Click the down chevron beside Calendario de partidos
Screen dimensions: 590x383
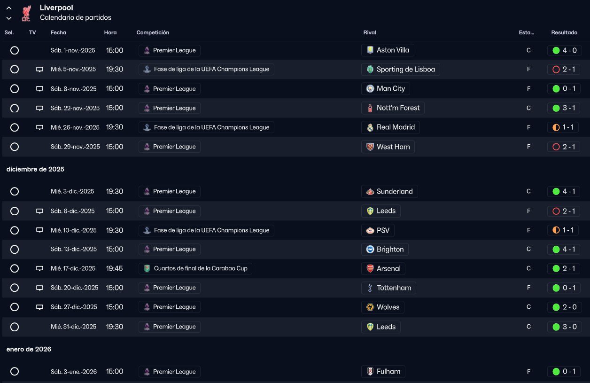point(9,18)
